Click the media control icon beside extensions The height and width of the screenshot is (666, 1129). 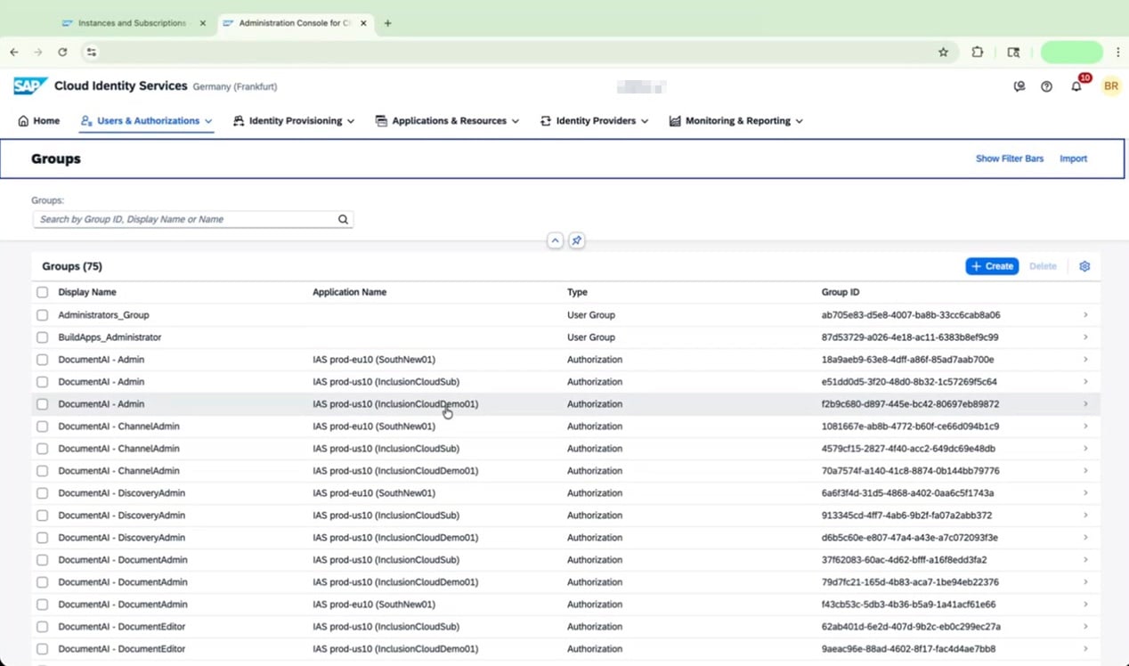coord(1013,53)
